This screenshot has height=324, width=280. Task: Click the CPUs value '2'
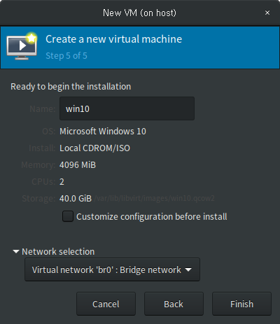[62, 182]
